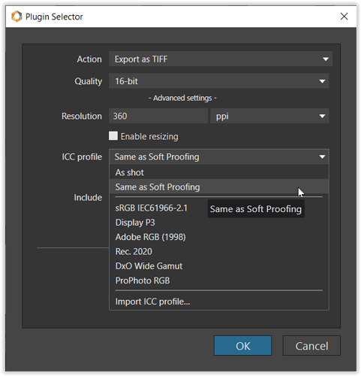361x376 pixels.
Task: Open the ppi units dropdown
Action: point(269,116)
